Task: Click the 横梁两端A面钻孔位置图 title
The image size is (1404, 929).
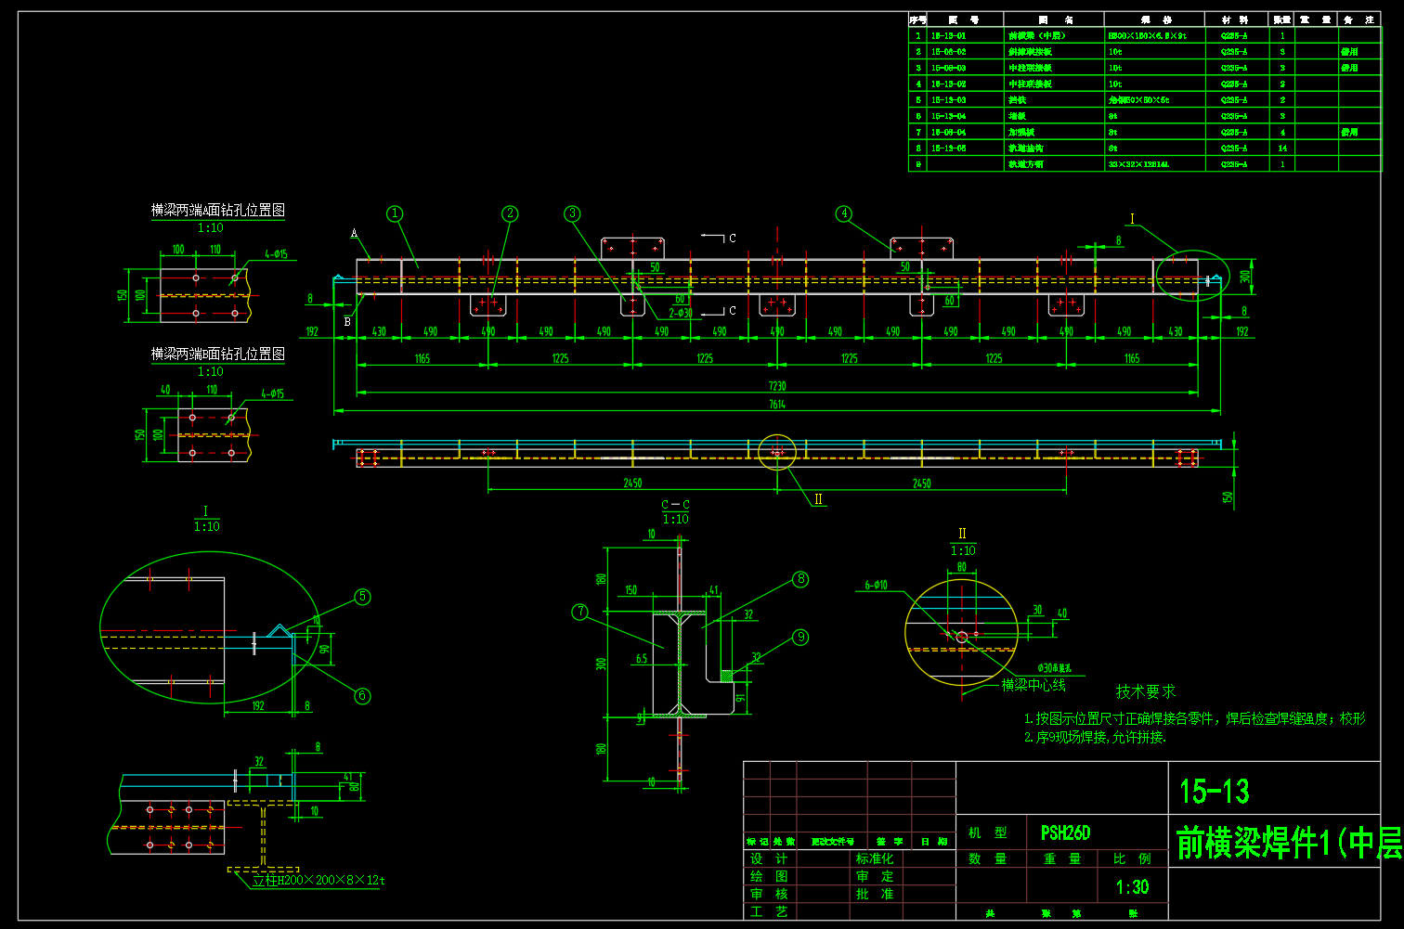Action: 218,210
